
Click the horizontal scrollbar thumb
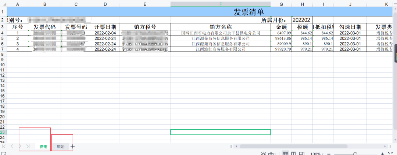[293, 146]
